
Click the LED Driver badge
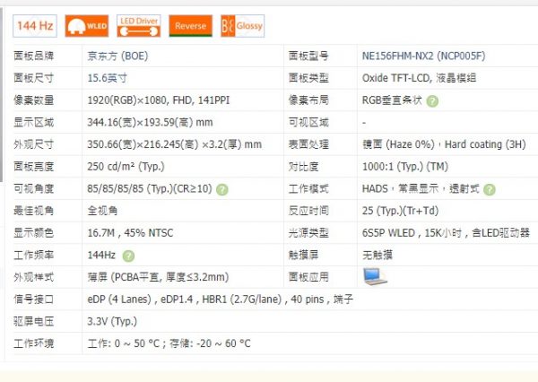[139, 26]
